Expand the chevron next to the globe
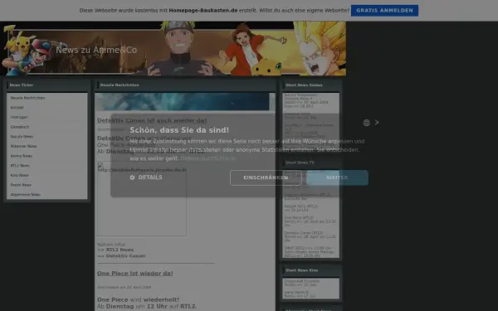This screenshot has width=498, height=311. tap(377, 123)
